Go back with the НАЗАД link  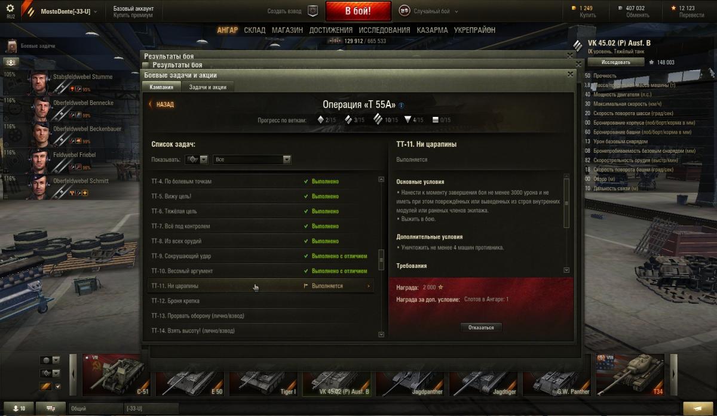(x=161, y=104)
